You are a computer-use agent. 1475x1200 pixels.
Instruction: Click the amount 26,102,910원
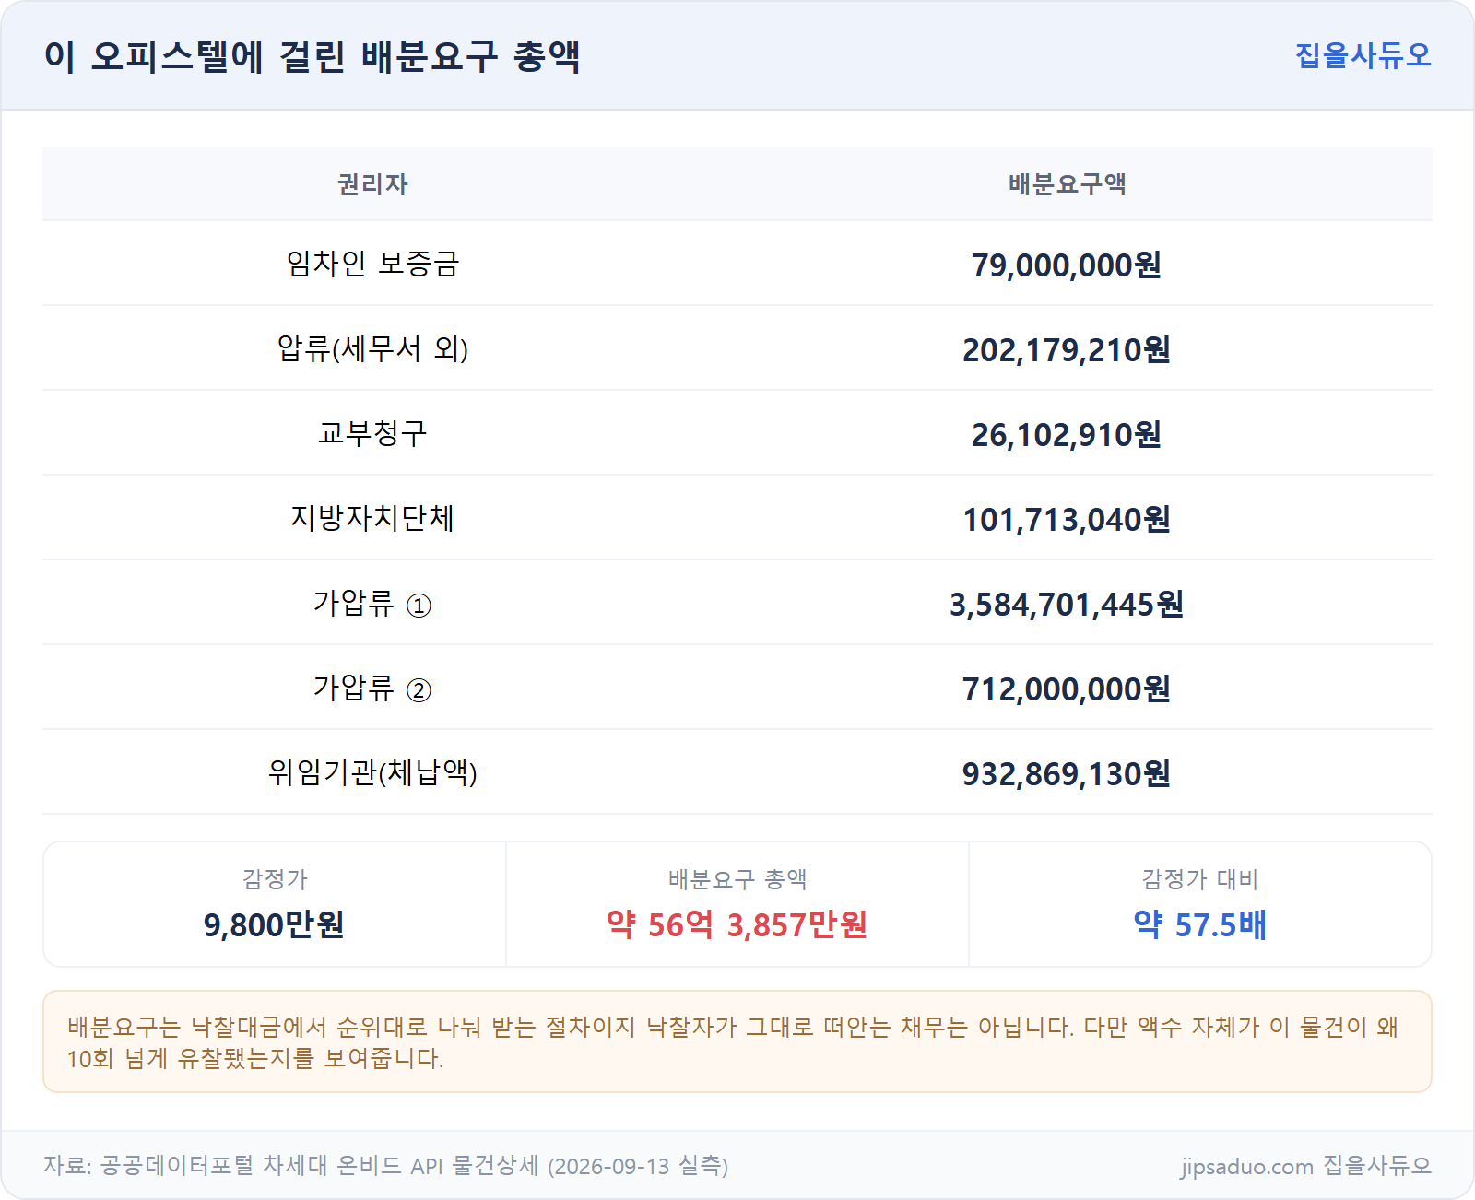pyautogui.click(x=1067, y=435)
